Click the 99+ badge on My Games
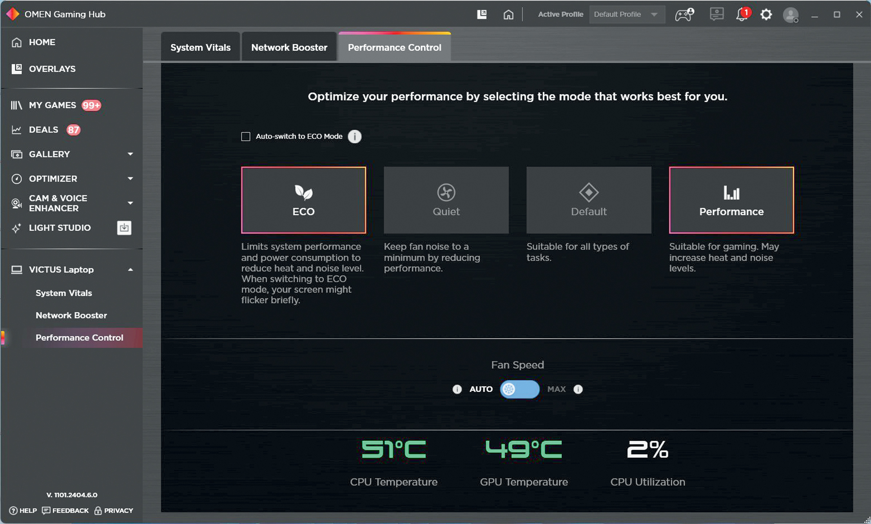Screen dimensions: 871x524 [x=91, y=105]
